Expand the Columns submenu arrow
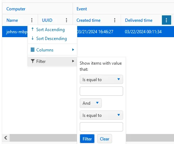The height and width of the screenshot is (144, 174). click(x=73, y=50)
